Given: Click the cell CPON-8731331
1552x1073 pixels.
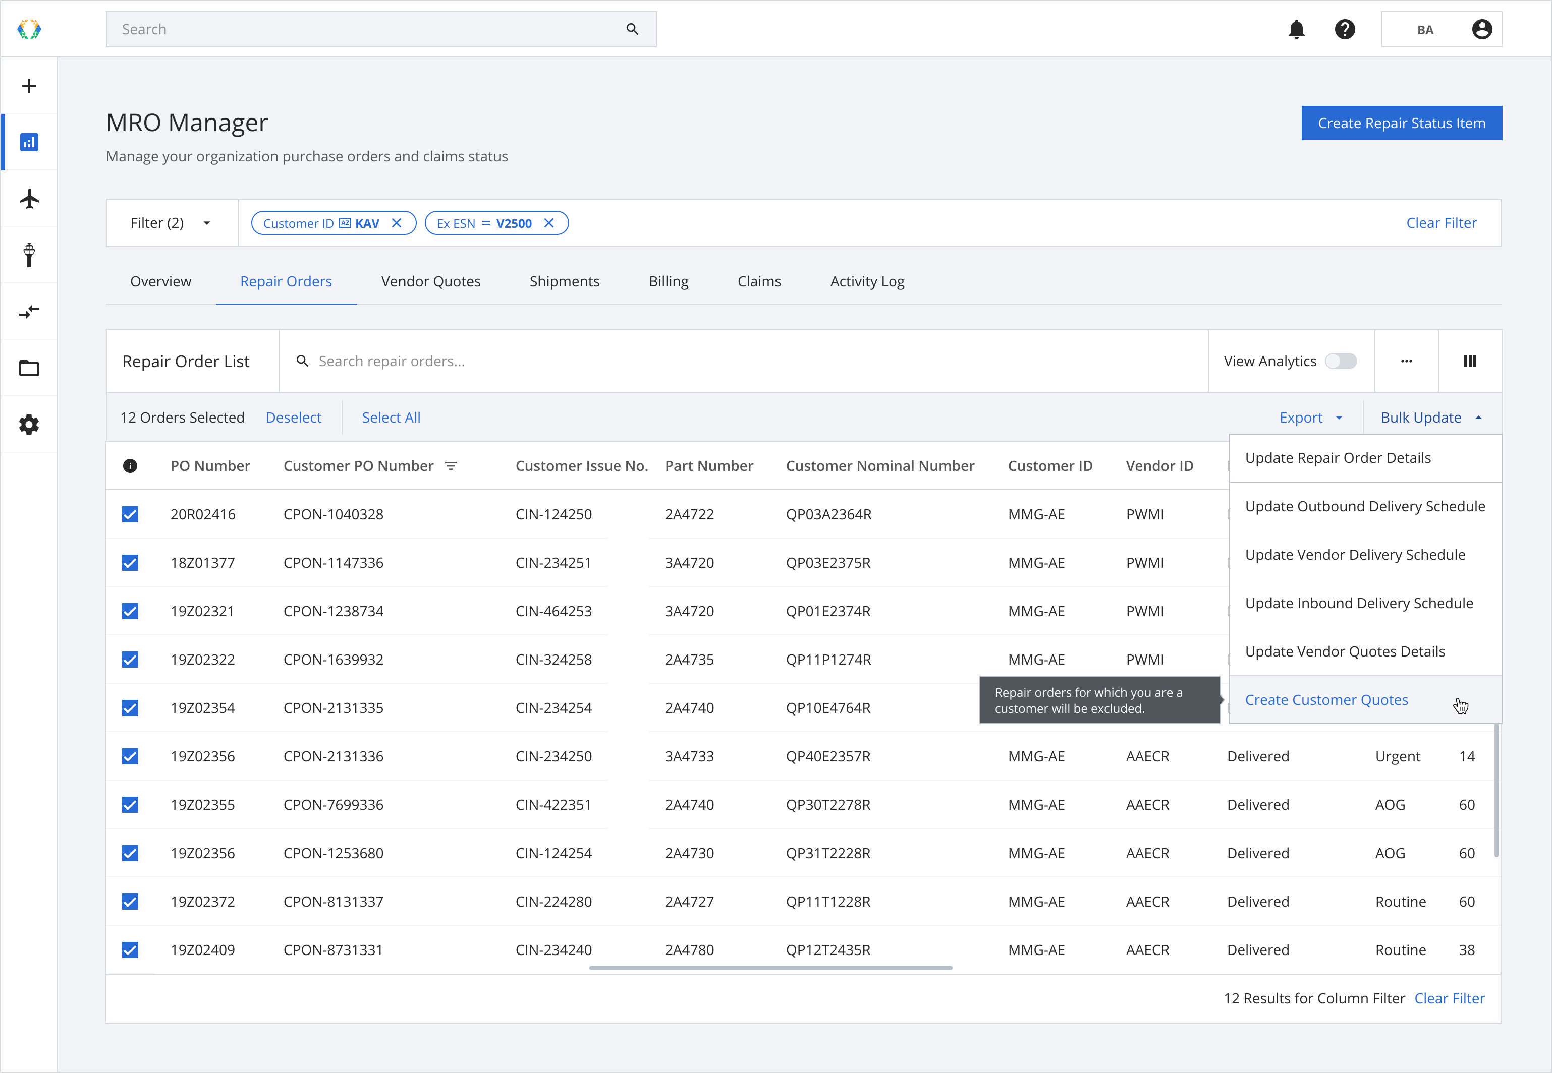Looking at the screenshot, I should 333,950.
